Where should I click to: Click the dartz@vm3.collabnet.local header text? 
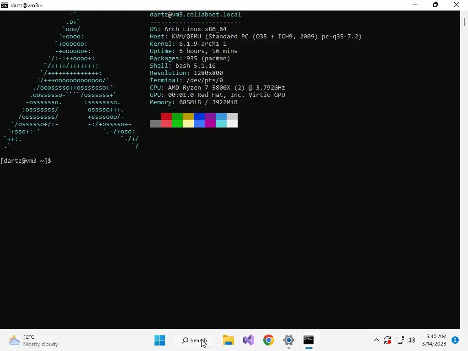click(195, 14)
